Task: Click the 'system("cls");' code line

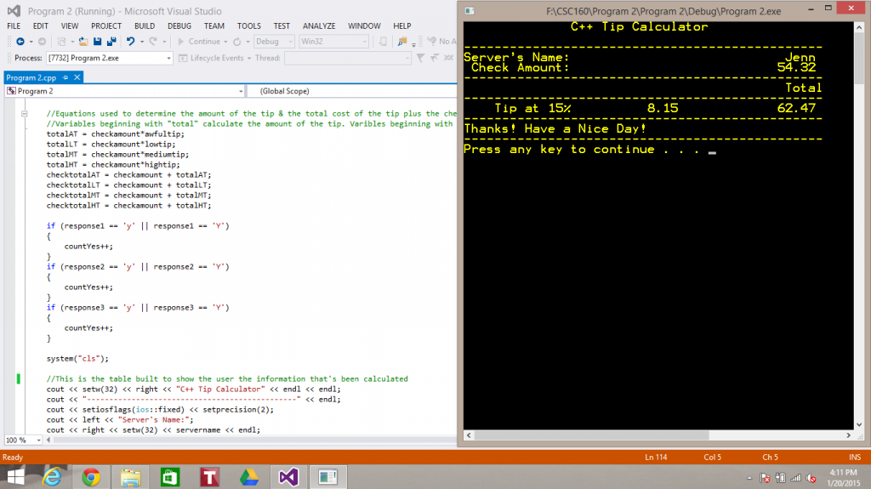Action: [x=77, y=359]
